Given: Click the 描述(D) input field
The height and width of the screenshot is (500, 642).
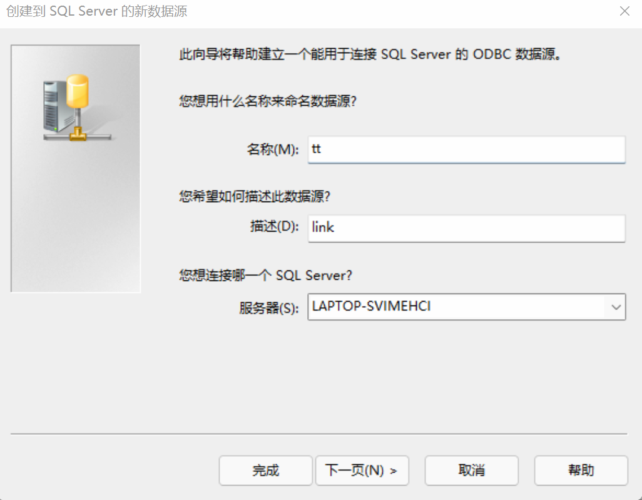Looking at the screenshot, I should [x=466, y=228].
